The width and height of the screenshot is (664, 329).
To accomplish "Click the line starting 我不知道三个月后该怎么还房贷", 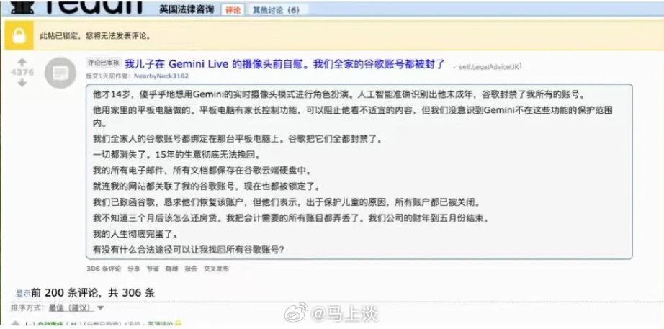I will pos(292,218).
